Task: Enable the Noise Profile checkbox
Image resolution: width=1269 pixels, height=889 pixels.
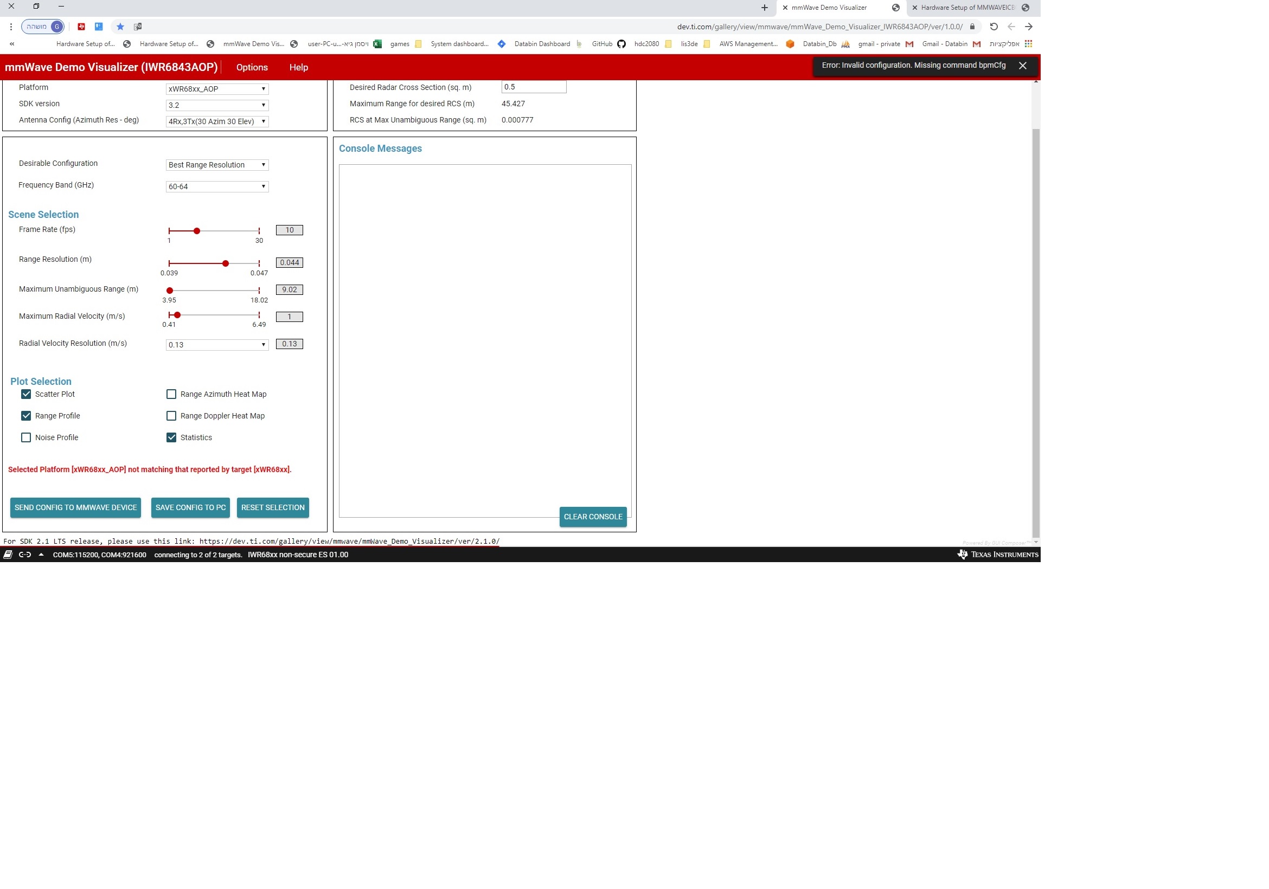Action: 26,437
